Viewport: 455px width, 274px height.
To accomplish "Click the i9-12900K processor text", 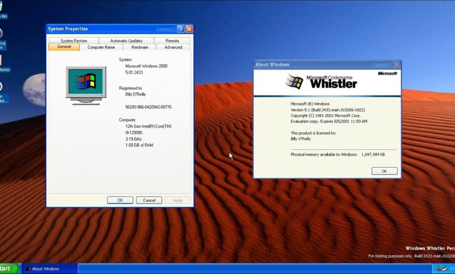I will [x=134, y=132].
